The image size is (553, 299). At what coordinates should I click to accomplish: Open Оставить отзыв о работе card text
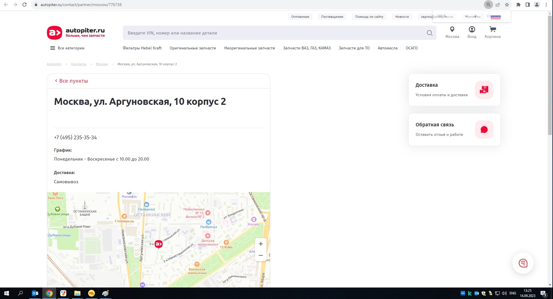439,135
